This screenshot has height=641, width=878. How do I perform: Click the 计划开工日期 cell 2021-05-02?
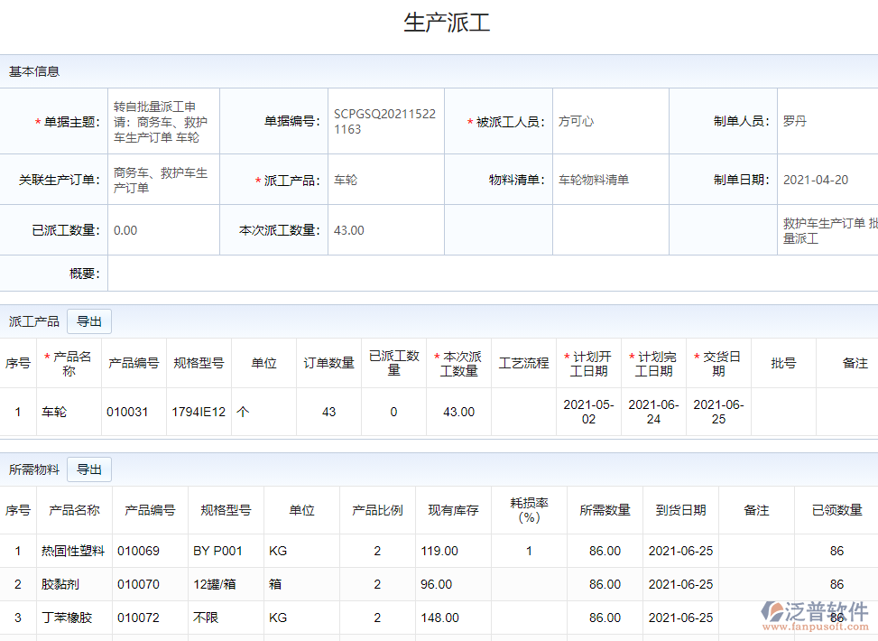click(x=588, y=412)
